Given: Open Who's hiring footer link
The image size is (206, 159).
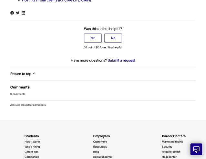Looking at the screenshot, I should pos(32,147).
